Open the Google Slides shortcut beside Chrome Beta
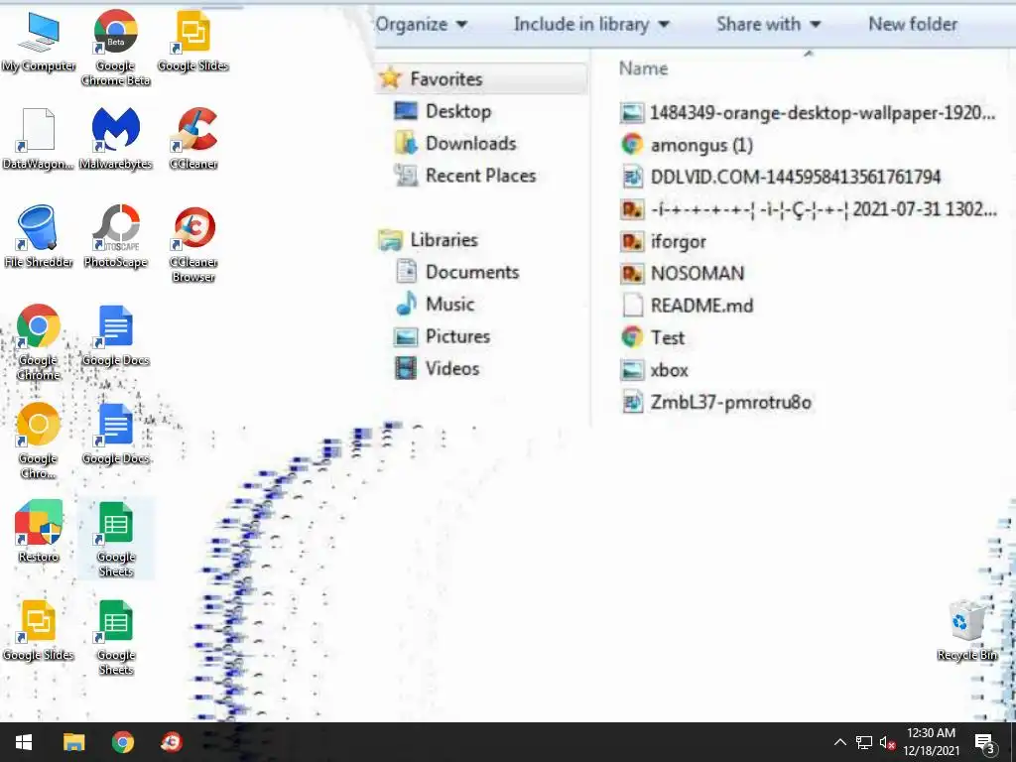1016x762 pixels. pyautogui.click(x=193, y=40)
